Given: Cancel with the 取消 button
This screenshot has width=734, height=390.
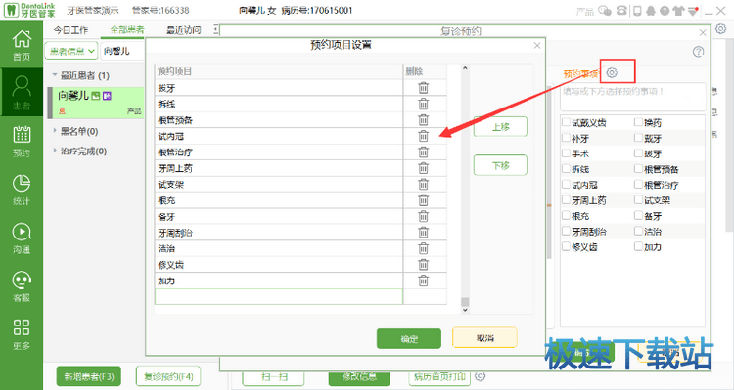Looking at the screenshot, I should point(485,337).
